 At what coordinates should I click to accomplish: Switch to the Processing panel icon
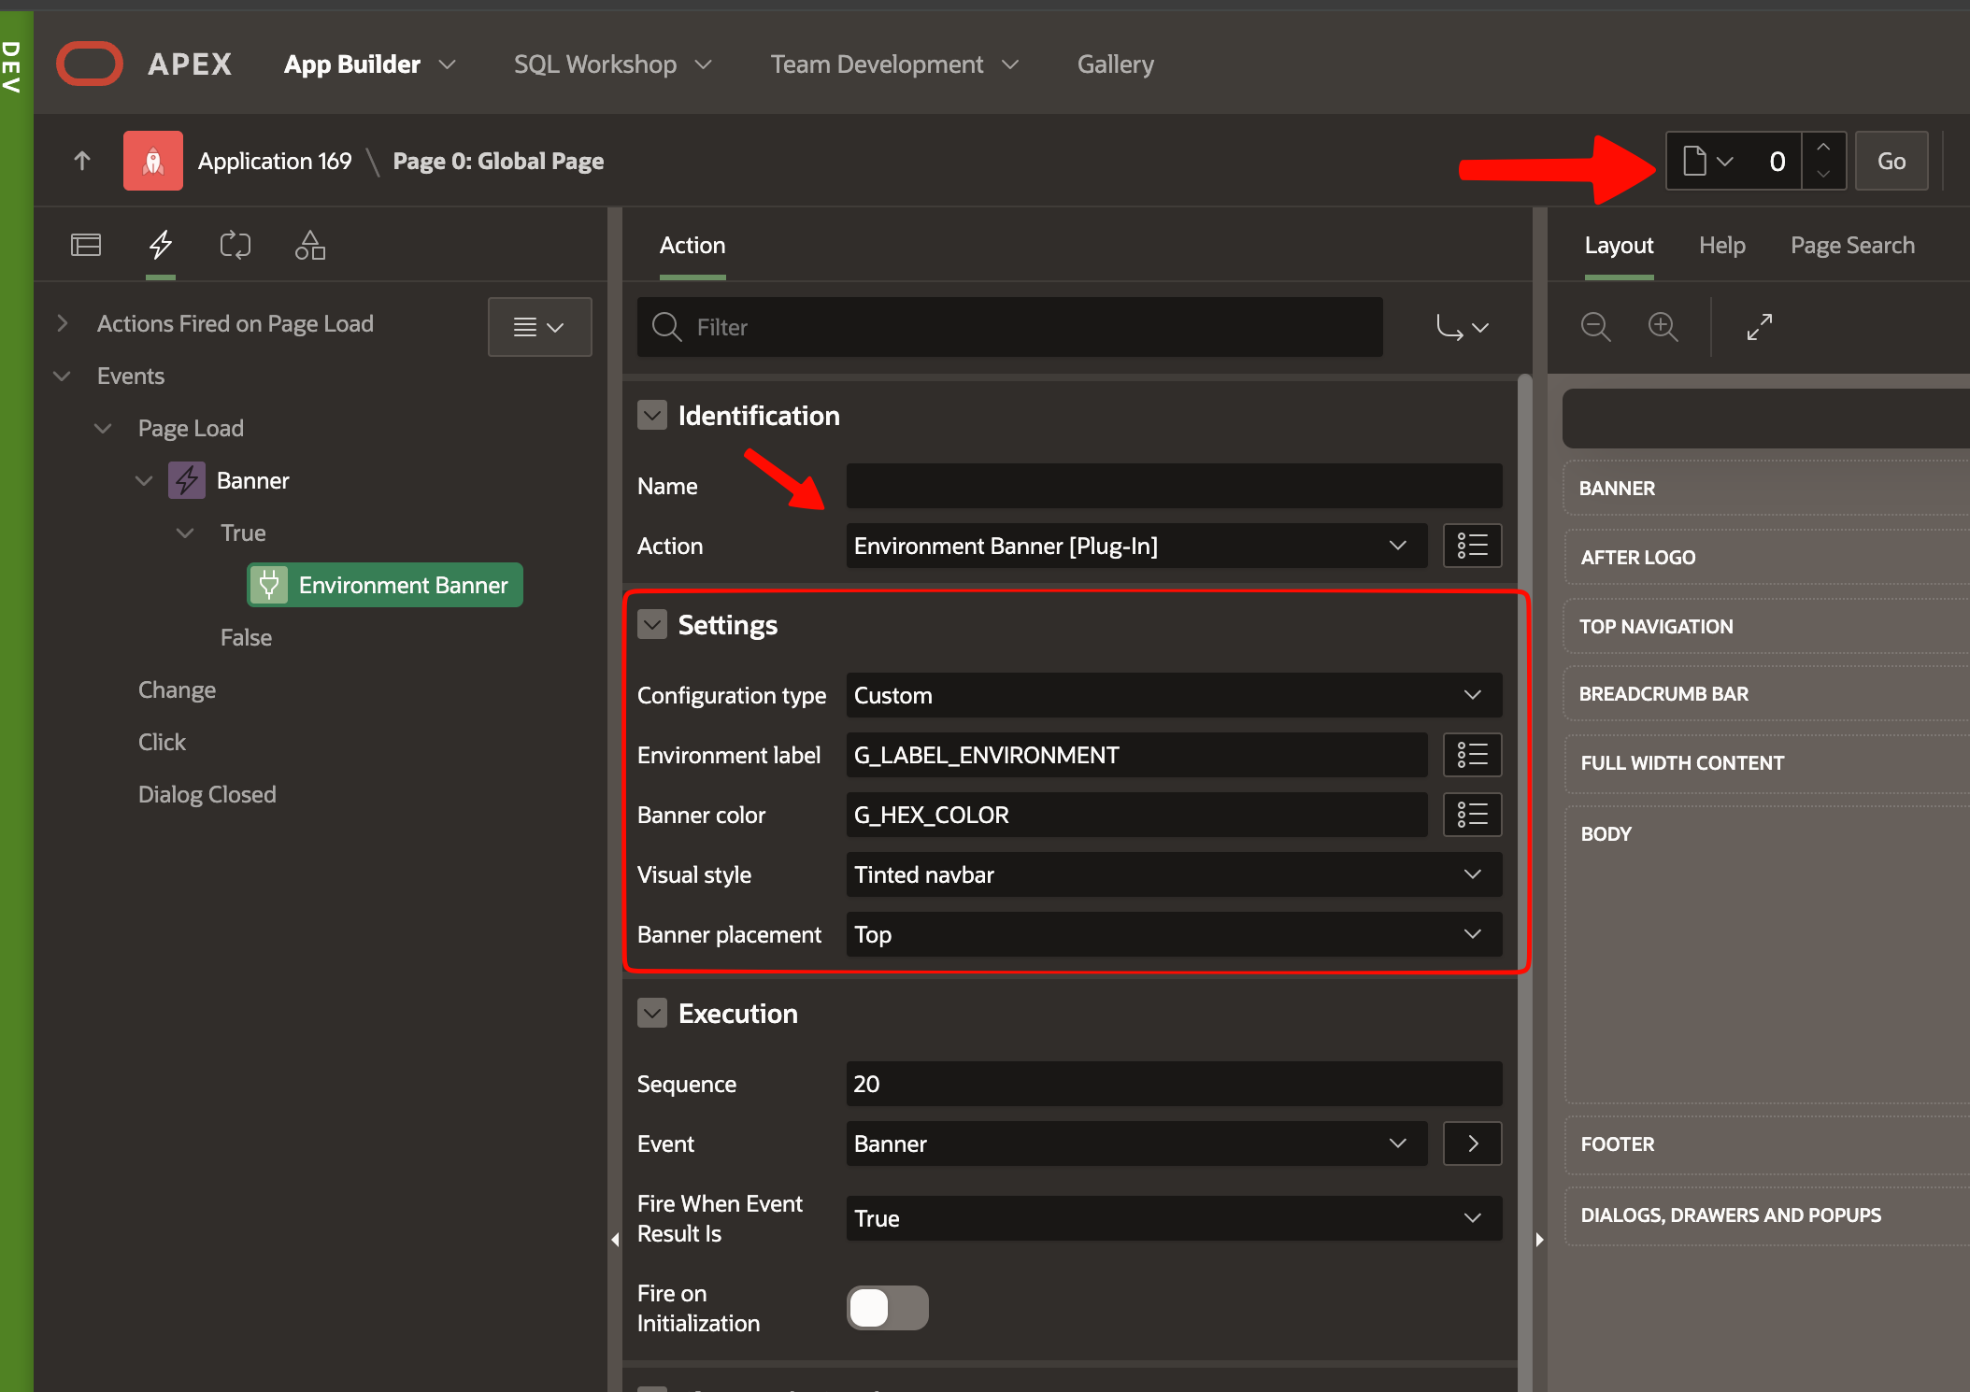coord(236,245)
